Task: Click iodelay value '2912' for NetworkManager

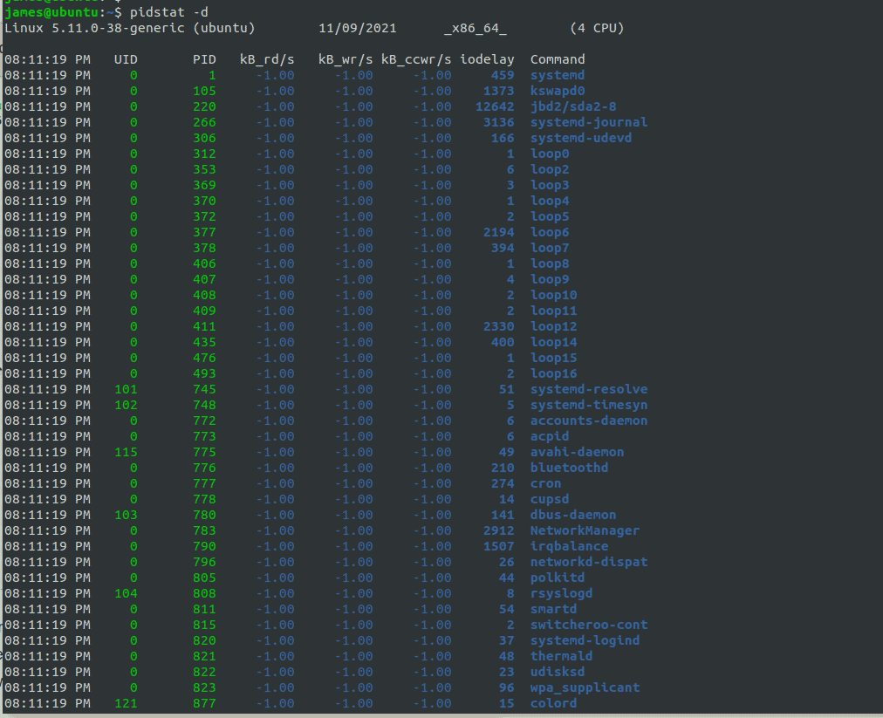Action: coord(499,531)
